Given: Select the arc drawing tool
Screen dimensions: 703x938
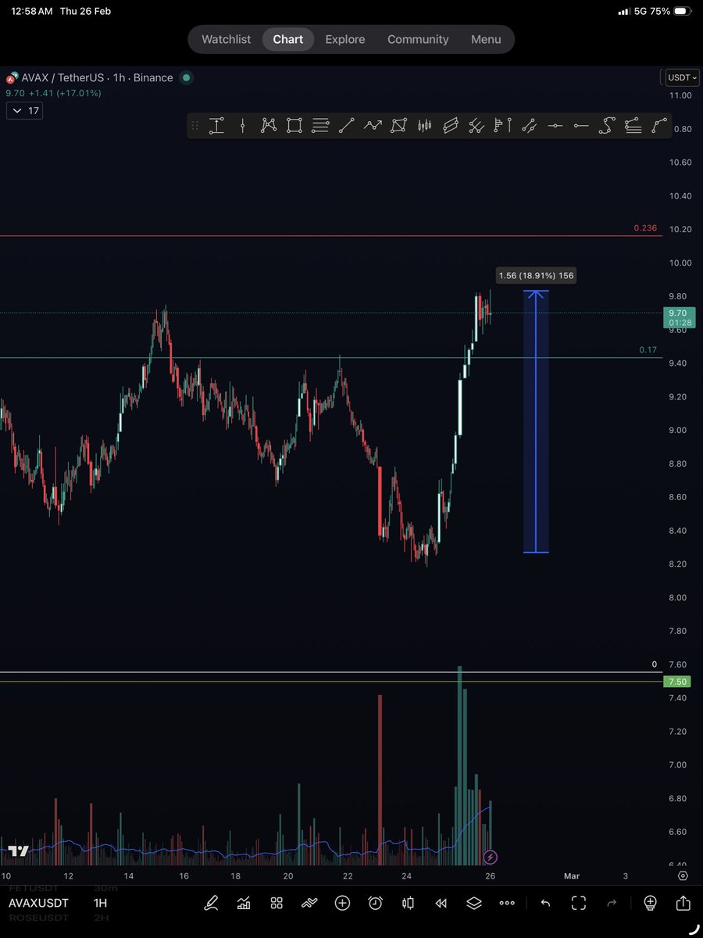Looking at the screenshot, I should (659, 125).
